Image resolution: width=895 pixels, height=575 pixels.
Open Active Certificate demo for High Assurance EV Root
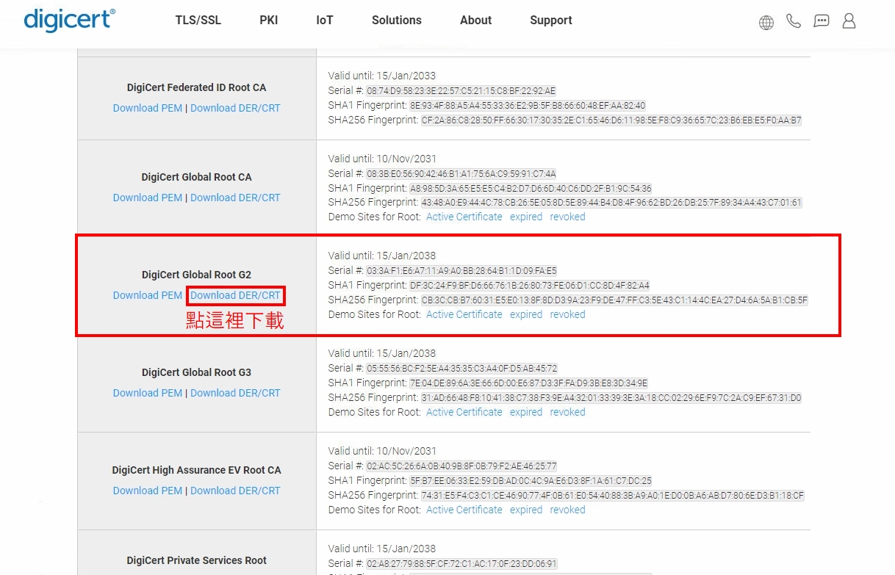pos(464,510)
